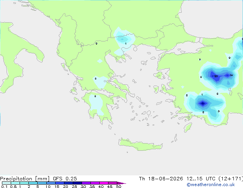
Task: Click the 10–15 mm legend color swatch
Action: pos(51,183)
